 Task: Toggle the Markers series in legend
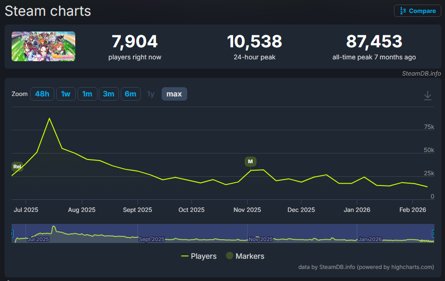[245, 256]
